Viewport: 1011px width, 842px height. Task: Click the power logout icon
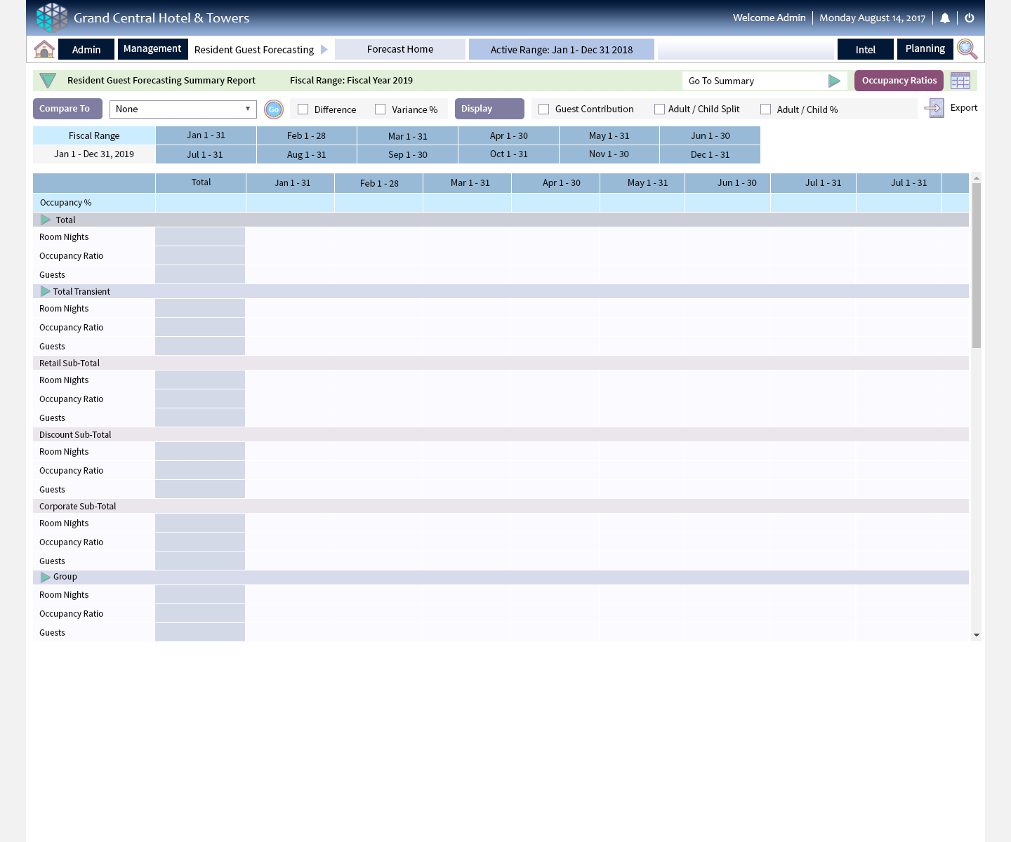pyautogui.click(x=970, y=18)
